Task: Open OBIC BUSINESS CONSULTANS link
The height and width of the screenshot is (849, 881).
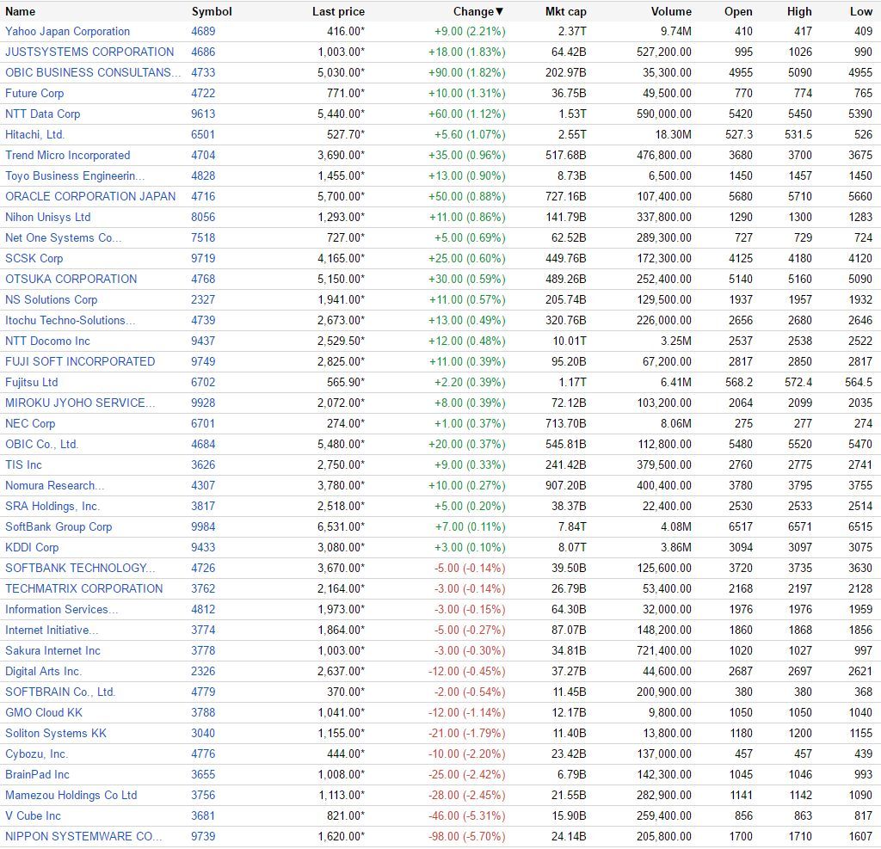Action: 93,73
